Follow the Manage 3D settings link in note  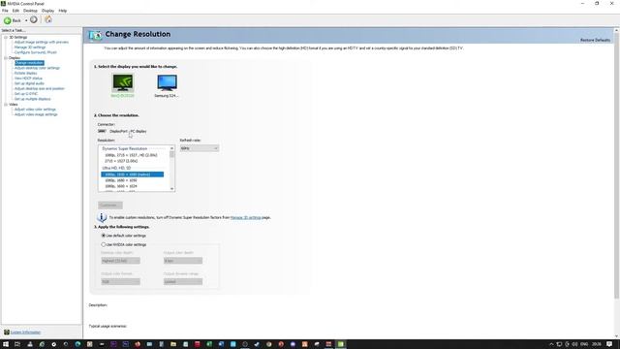coord(245,217)
